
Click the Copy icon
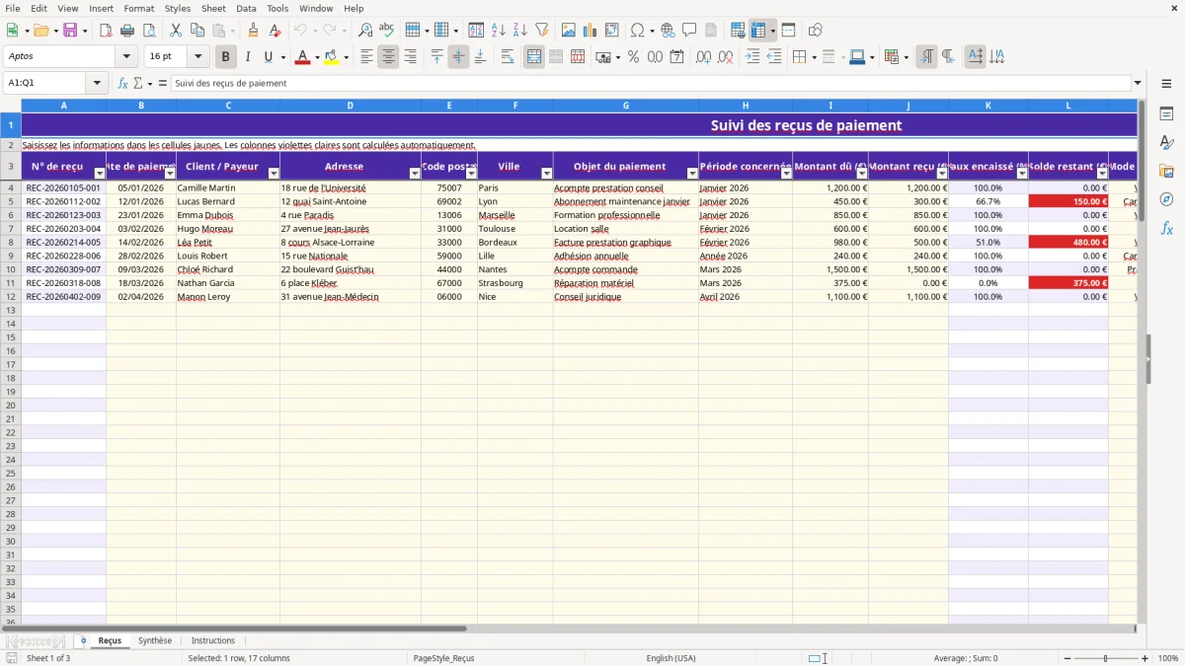click(197, 31)
